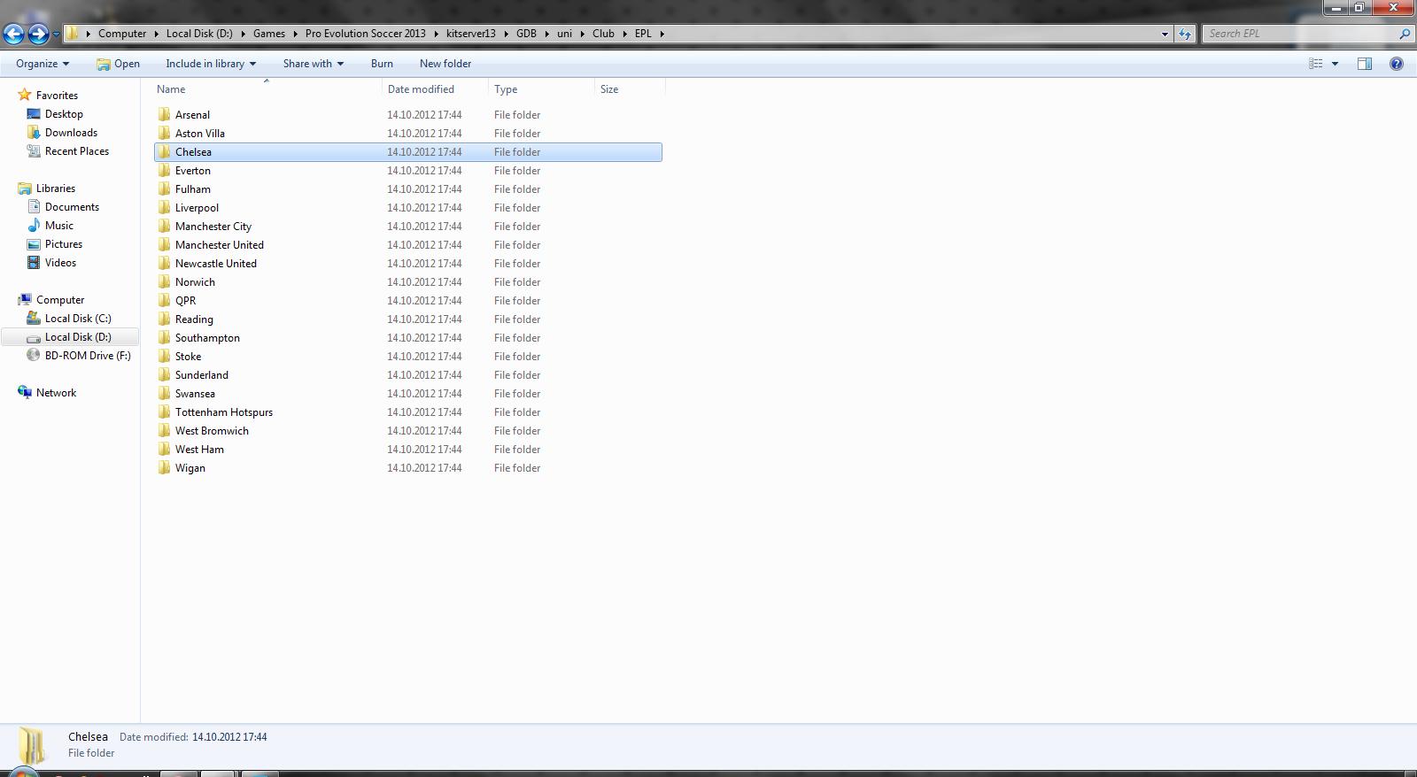Open the Organize dropdown menu
Screen dimensions: 1417x777
[x=43, y=64]
